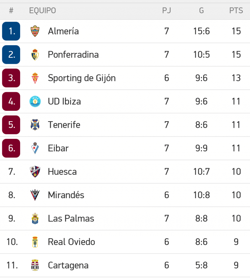Click the Real Oviedo team name
The image size is (250, 280).
pos(71,242)
